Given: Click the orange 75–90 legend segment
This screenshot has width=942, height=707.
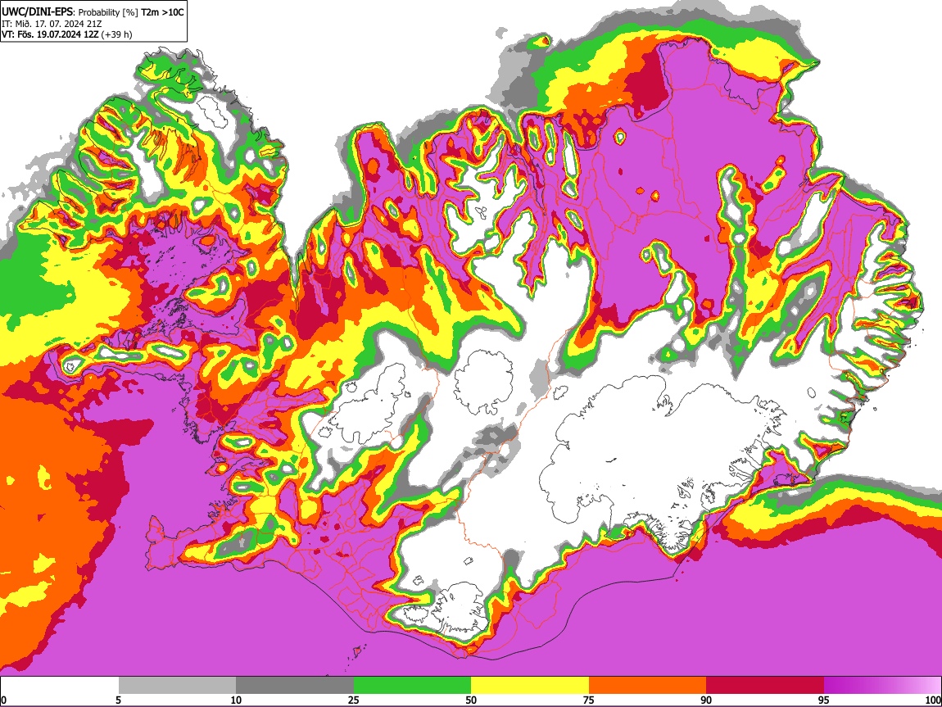Looking at the screenshot, I should pos(648,685).
